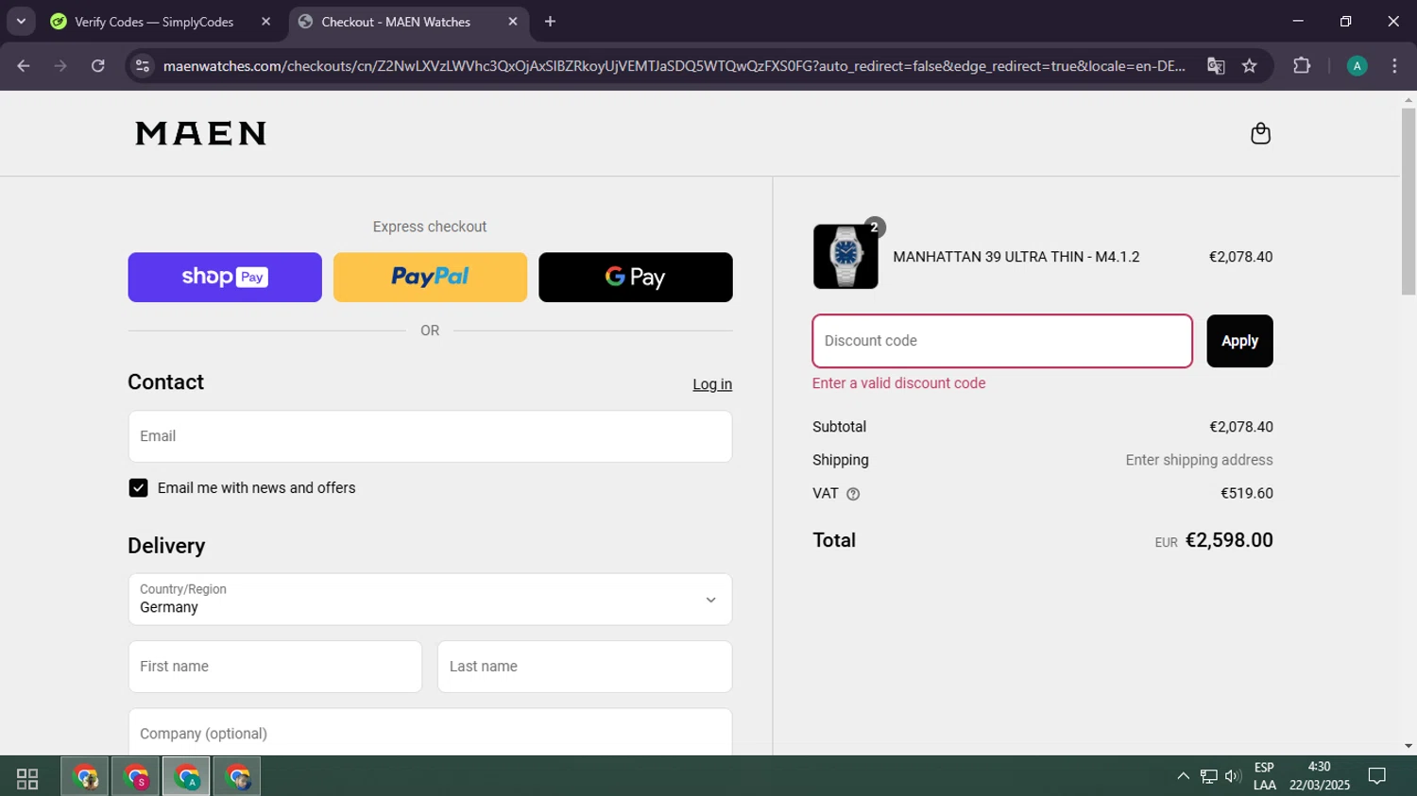The width and height of the screenshot is (1417, 796).
Task: Open the first Chrome taskbar icon
Action: (85, 777)
